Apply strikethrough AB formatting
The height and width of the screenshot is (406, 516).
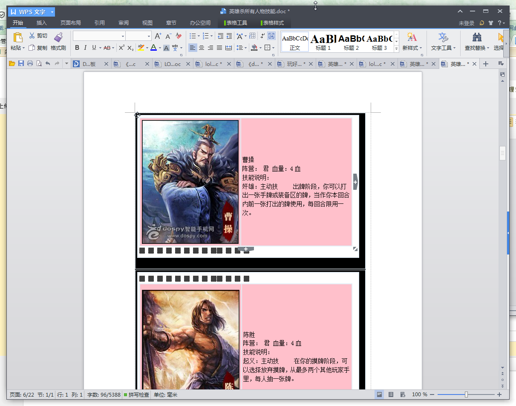click(x=107, y=48)
